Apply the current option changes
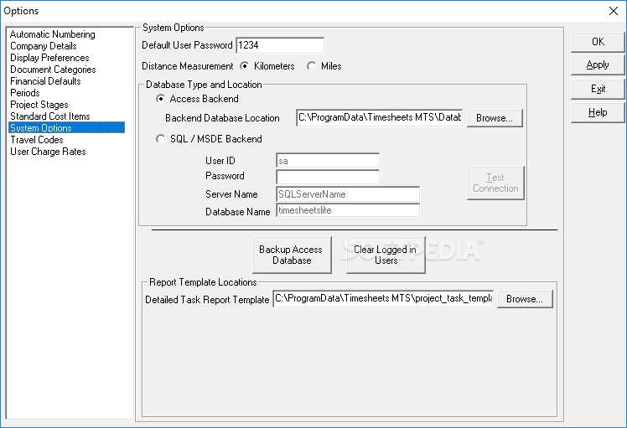627x428 pixels. pos(598,65)
